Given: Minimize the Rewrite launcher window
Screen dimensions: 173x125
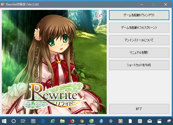Looking at the screenshot, I should tap(142, 4).
